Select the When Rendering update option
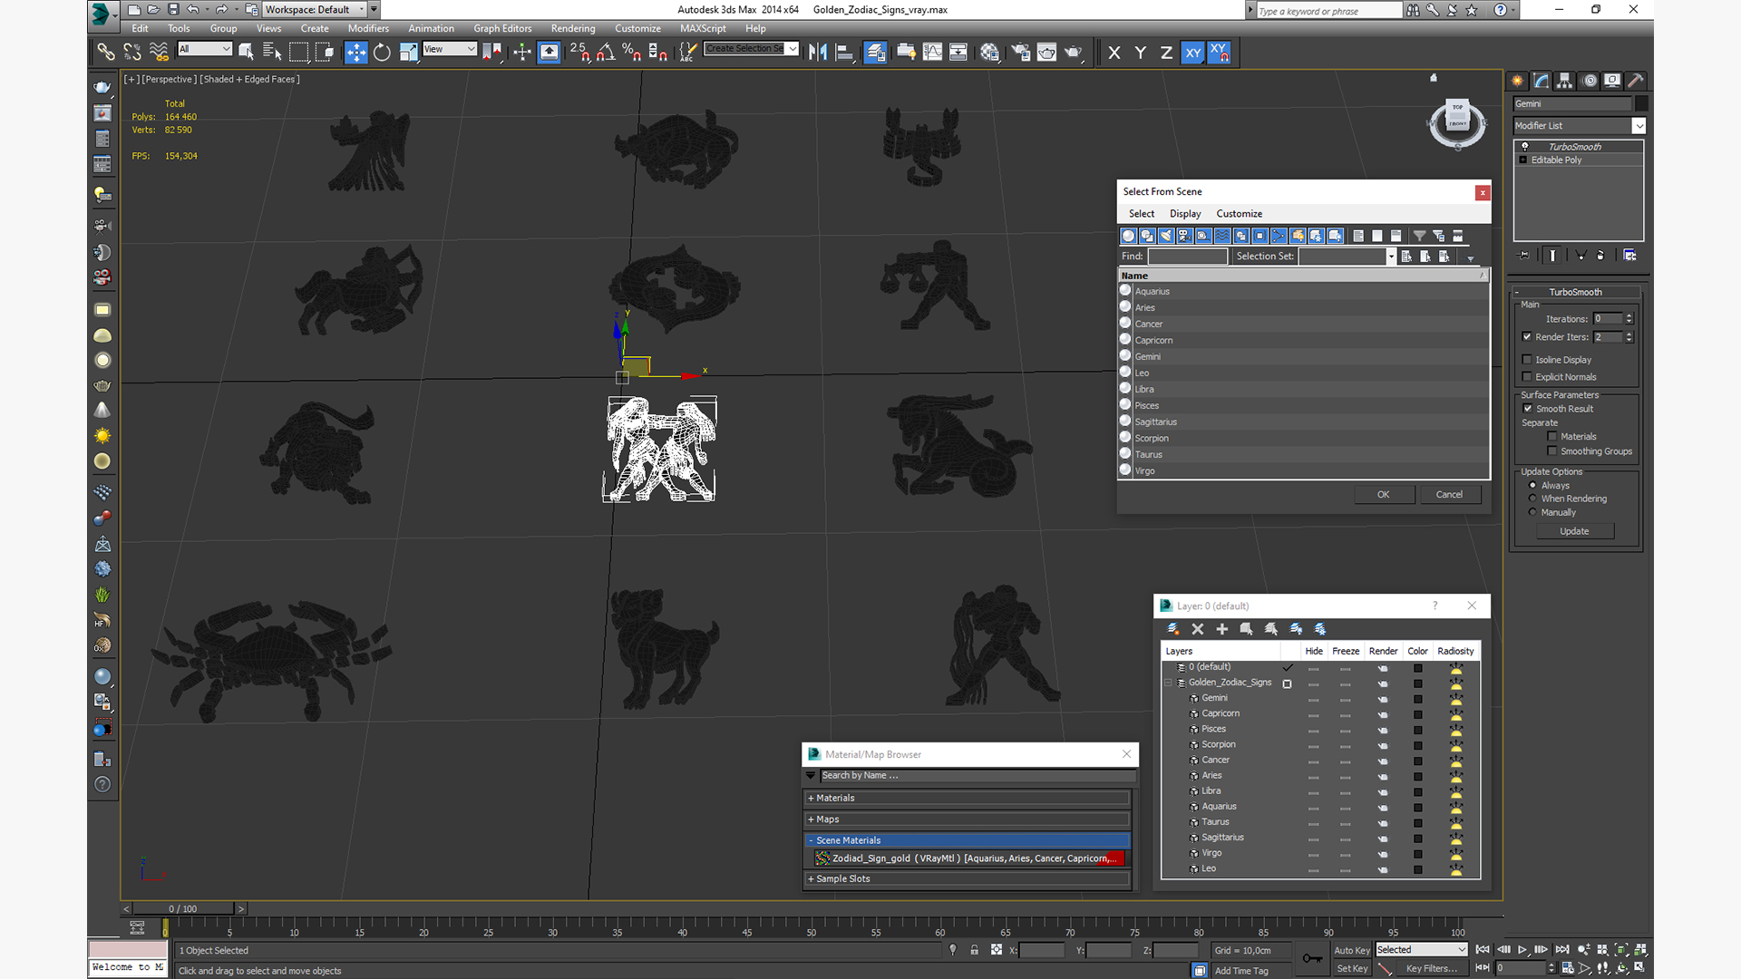 (1533, 499)
